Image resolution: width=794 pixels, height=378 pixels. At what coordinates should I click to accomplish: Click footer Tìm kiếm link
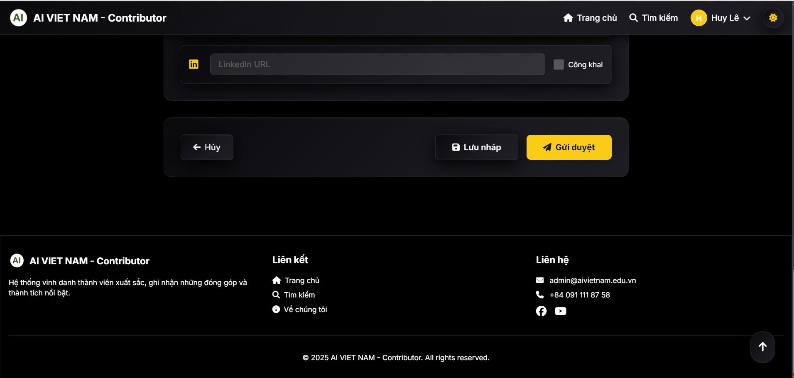(x=294, y=295)
